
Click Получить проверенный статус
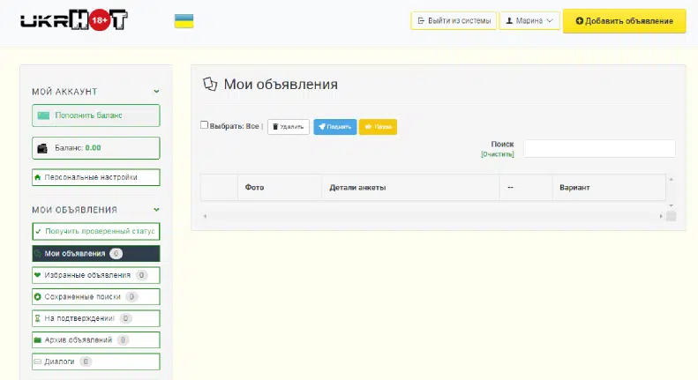tap(95, 231)
